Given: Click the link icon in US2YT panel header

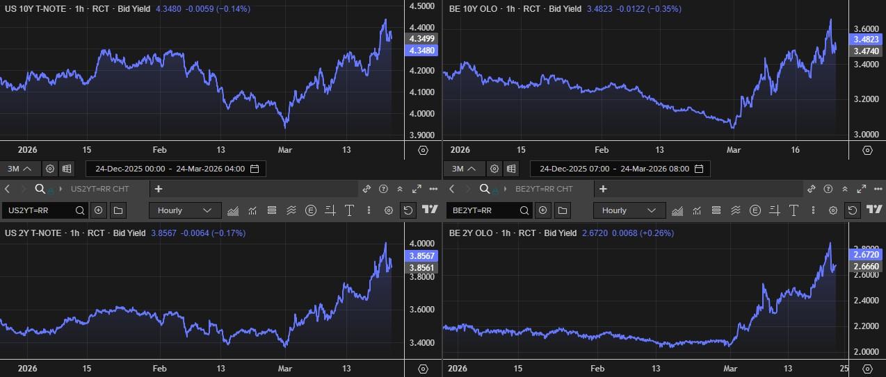Looking at the screenshot, I should (x=367, y=189).
